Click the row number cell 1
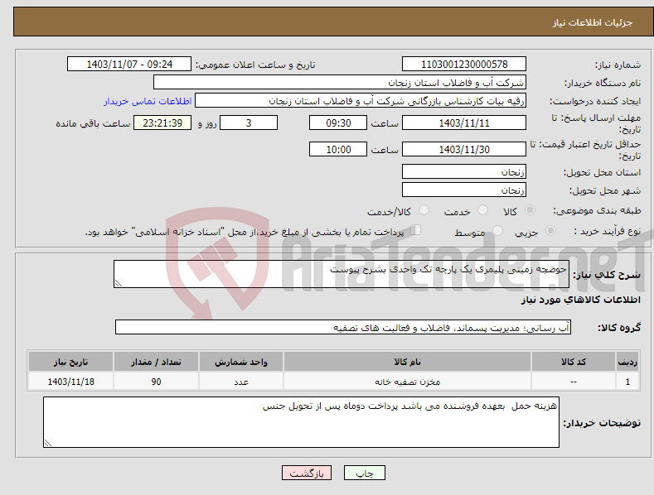Screen dimensions: 654x495 pos(627,382)
